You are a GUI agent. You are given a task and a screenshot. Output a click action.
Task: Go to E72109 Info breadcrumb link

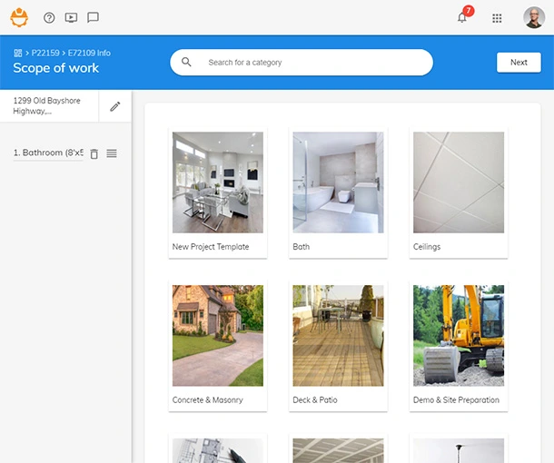point(89,53)
